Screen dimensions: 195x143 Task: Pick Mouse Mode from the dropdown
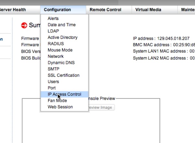[x=60, y=50]
